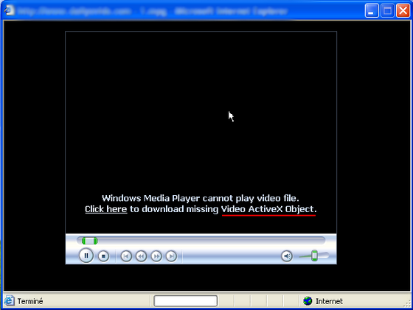
Task: Click the green seek bar thumb
Action: pos(89,241)
